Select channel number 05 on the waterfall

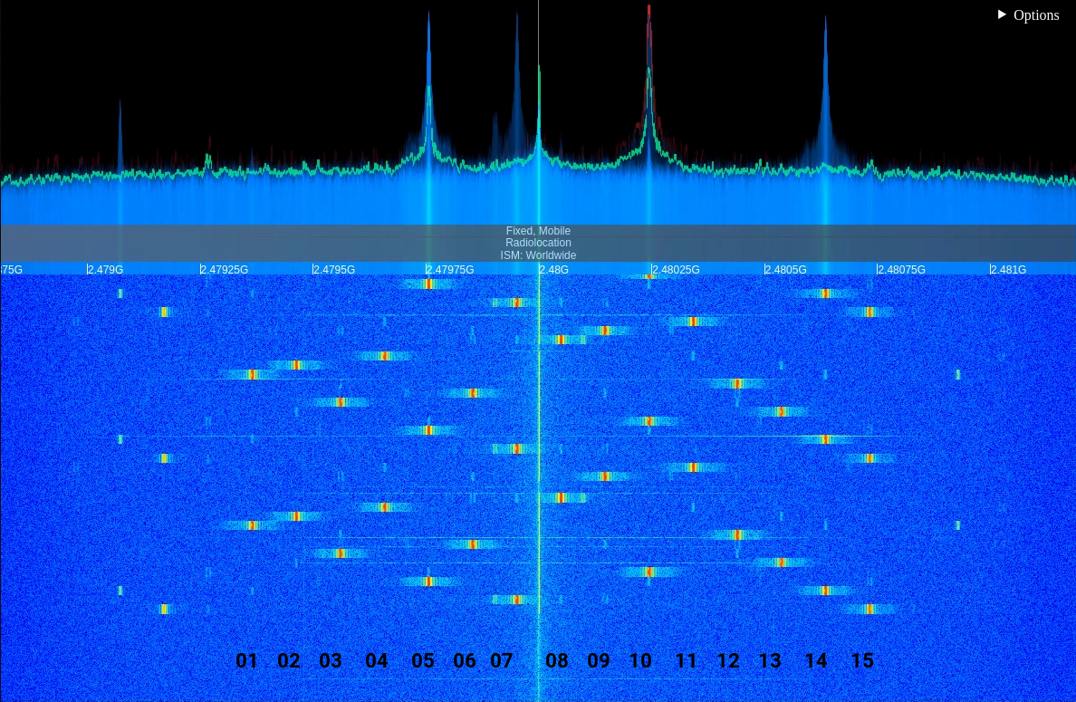tap(423, 661)
